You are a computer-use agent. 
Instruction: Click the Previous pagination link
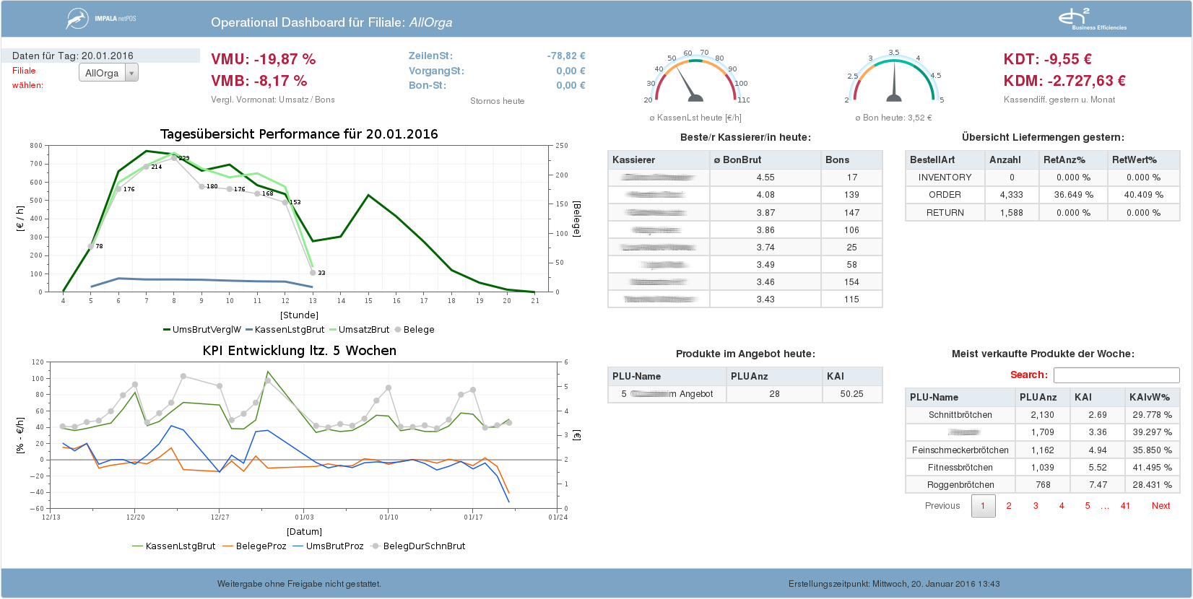[x=942, y=506]
